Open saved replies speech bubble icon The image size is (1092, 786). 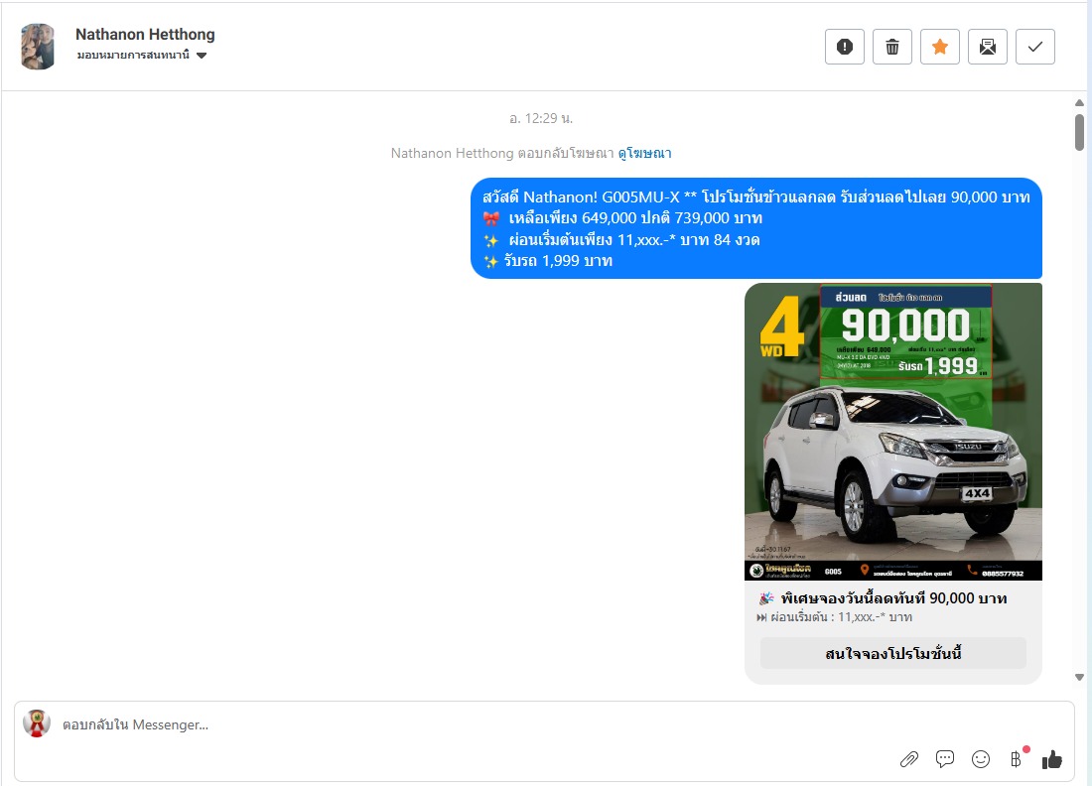[945, 759]
